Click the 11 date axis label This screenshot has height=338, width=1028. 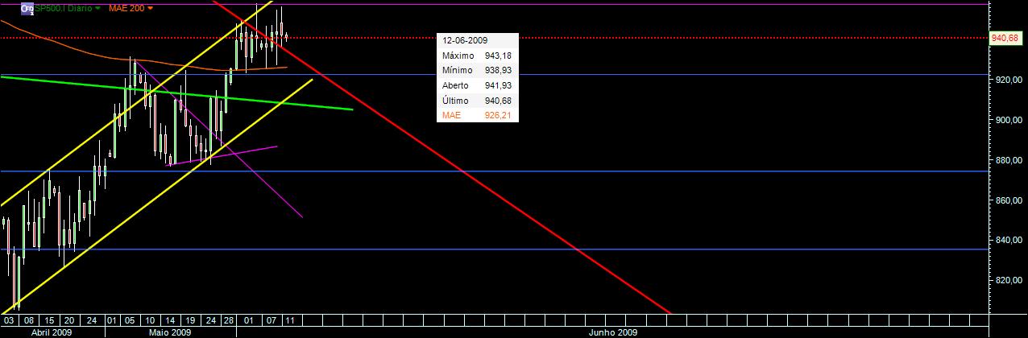[289, 319]
